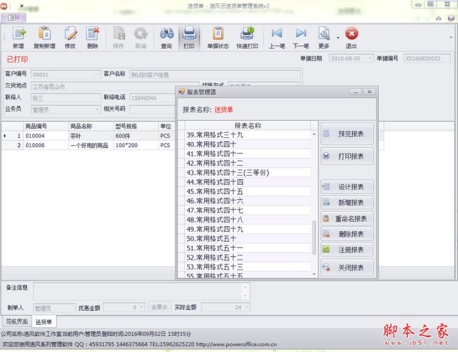Click the 型号规格 column header
The image size is (458, 352).
(136, 126)
